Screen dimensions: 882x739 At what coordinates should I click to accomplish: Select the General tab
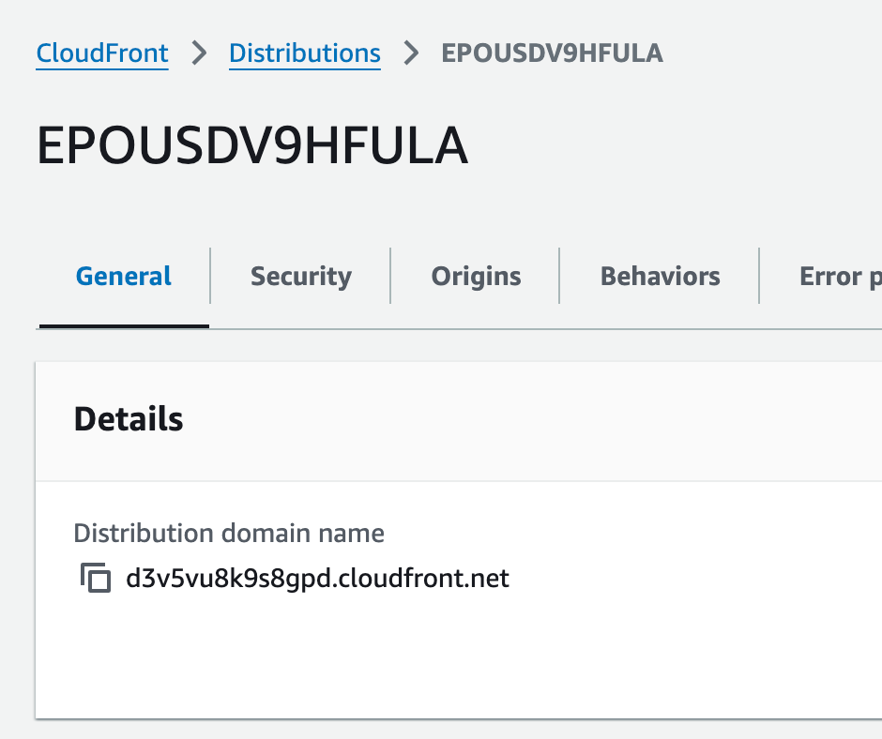click(124, 277)
